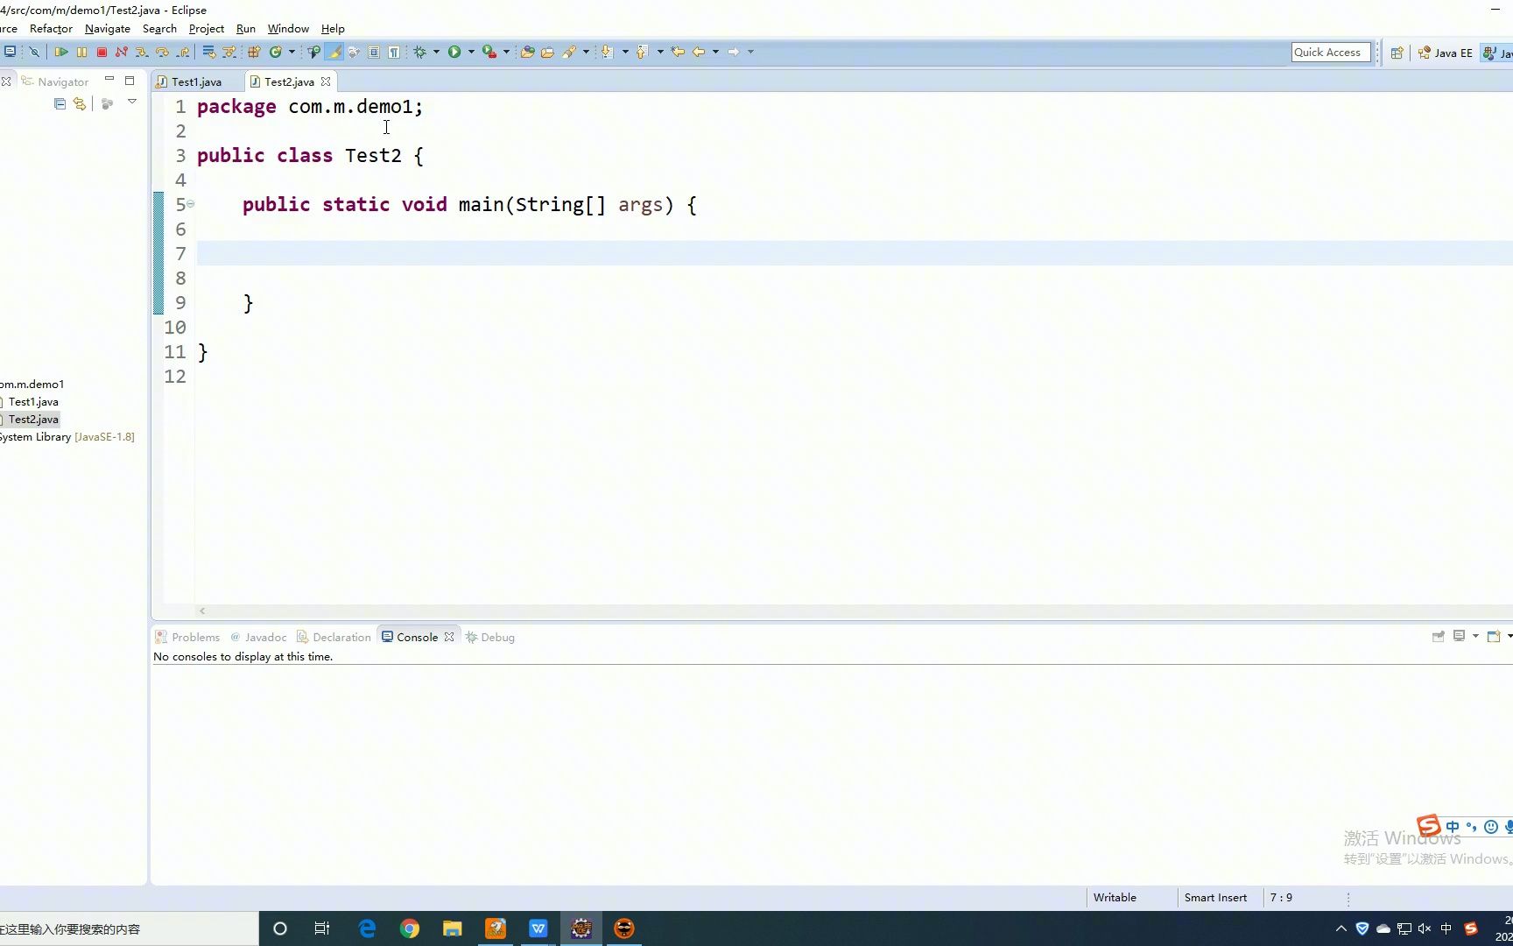The height and width of the screenshot is (946, 1513).
Task: Open the Window menu
Action: 288,29
